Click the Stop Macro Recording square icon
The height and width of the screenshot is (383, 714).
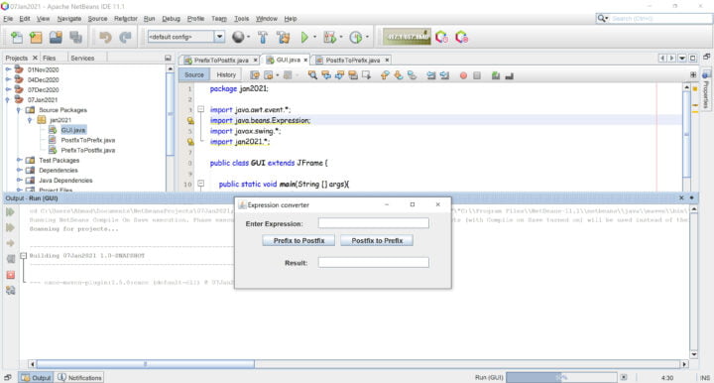[477, 75]
